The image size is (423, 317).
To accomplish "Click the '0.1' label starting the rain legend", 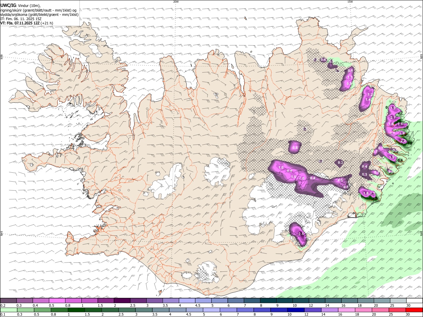I will 3,315.
